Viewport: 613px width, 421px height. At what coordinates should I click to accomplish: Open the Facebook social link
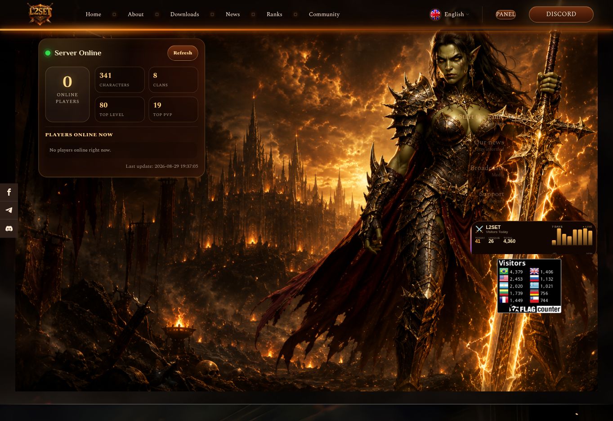tap(9, 192)
